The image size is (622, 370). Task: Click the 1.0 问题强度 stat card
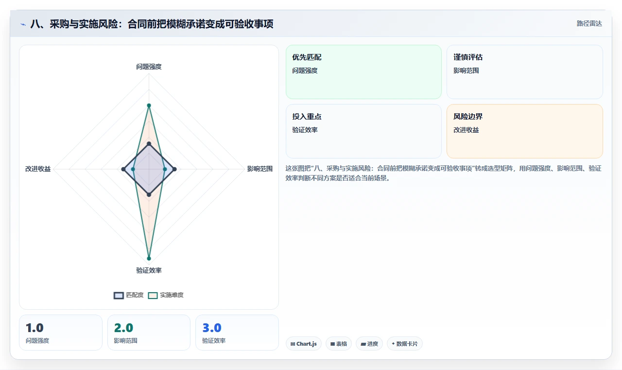[61, 333]
